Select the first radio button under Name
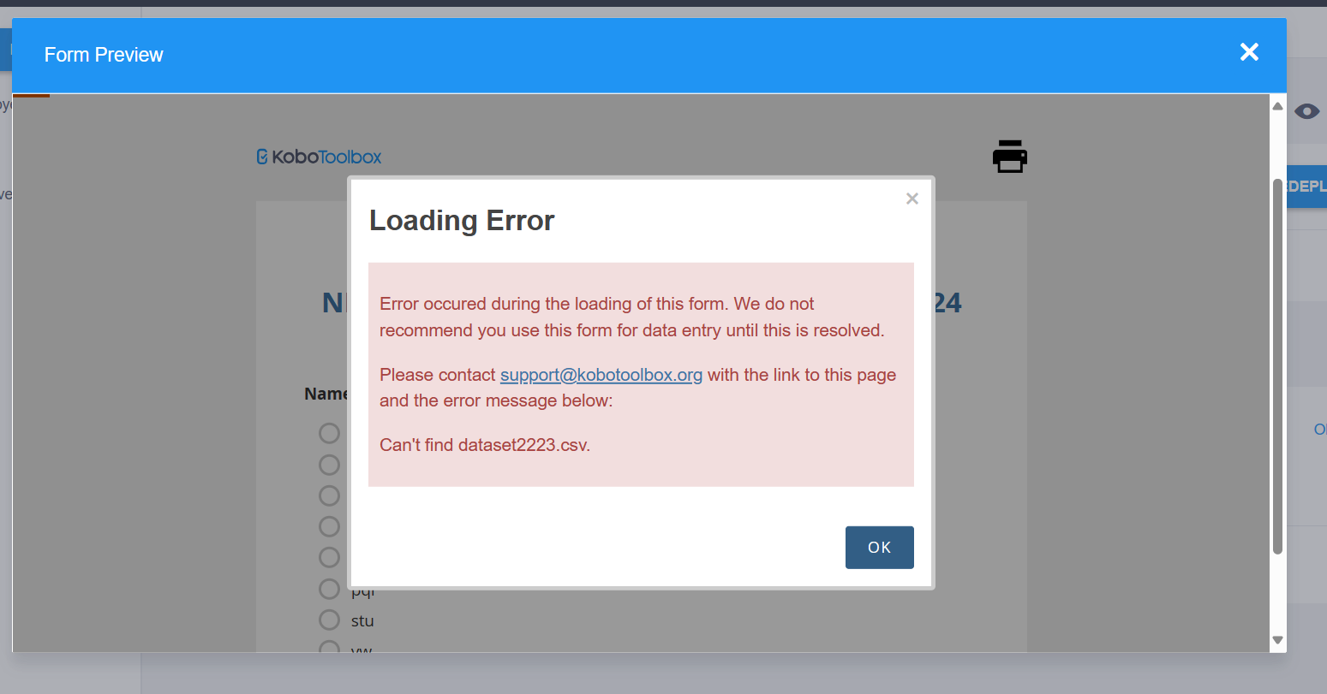The width and height of the screenshot is (1327, 694). coord(329,433)
